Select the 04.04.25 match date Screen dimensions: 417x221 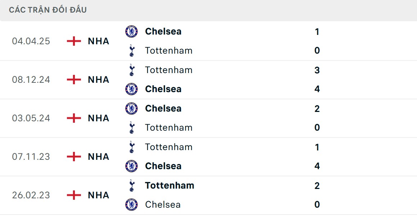31,41
